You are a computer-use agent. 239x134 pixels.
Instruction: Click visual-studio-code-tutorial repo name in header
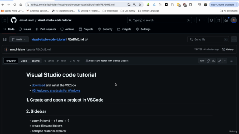[55, 20]
